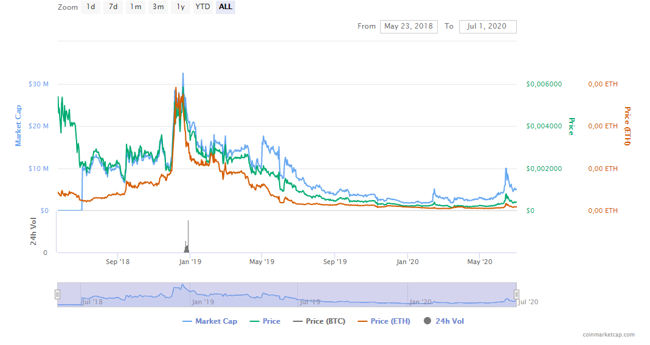Click the Market Cap axis title
This screenshot has width=650, height=345.
coord(18,125)
